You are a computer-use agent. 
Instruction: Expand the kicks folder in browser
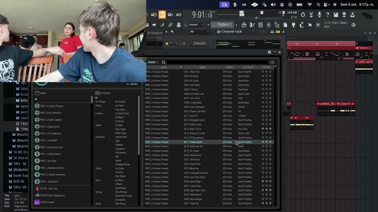tap(21, 100)
